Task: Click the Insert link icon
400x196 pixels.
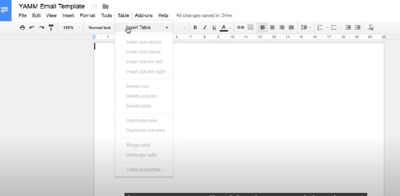Action: [x=241, y=27]
